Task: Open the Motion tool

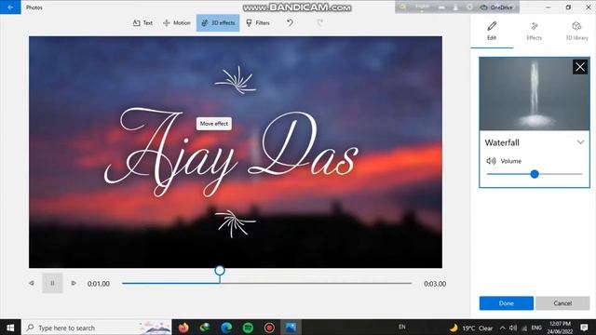Action: (x=177, y=22)
